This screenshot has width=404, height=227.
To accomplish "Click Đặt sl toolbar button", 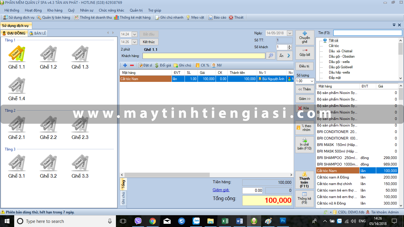I will [145, 65].
